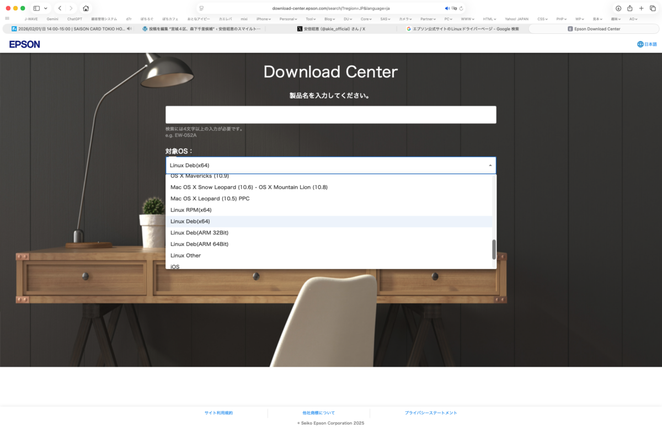Switch to the Google 検索 tab
This screenshot has height=428, width=662.
pyautogui.click(x=463, y=29)
